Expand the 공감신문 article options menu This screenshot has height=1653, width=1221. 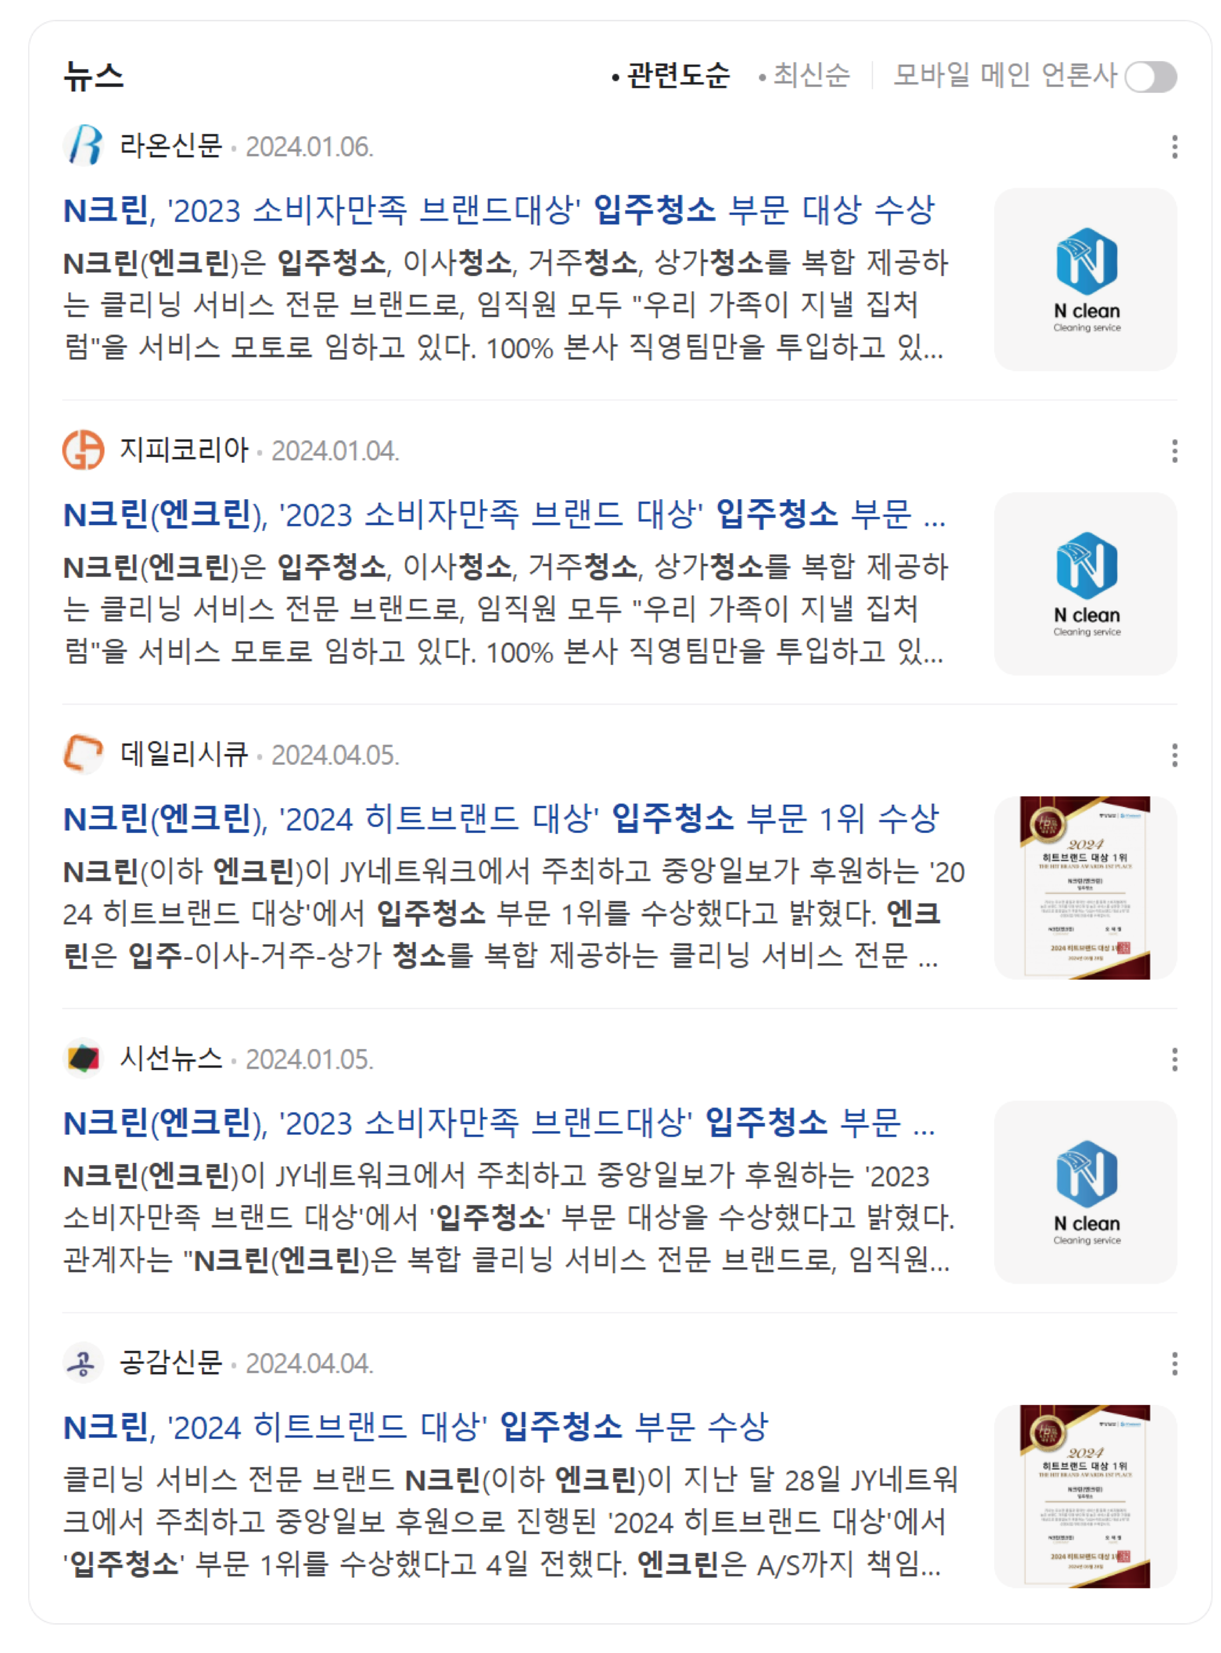tap(1175, 1363)
